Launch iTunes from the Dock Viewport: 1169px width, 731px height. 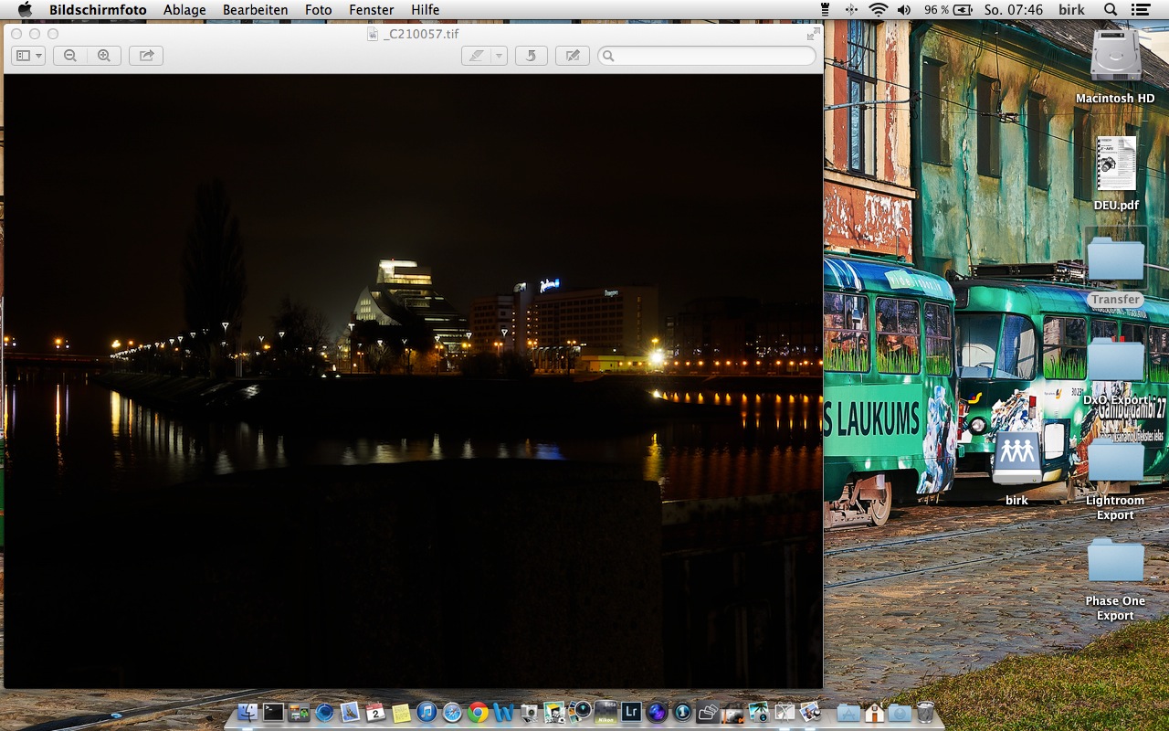point(427,712)
